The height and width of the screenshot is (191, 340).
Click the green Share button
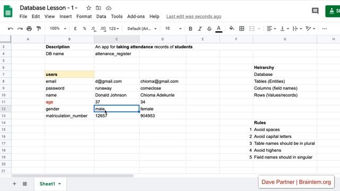tap(333, 11)
